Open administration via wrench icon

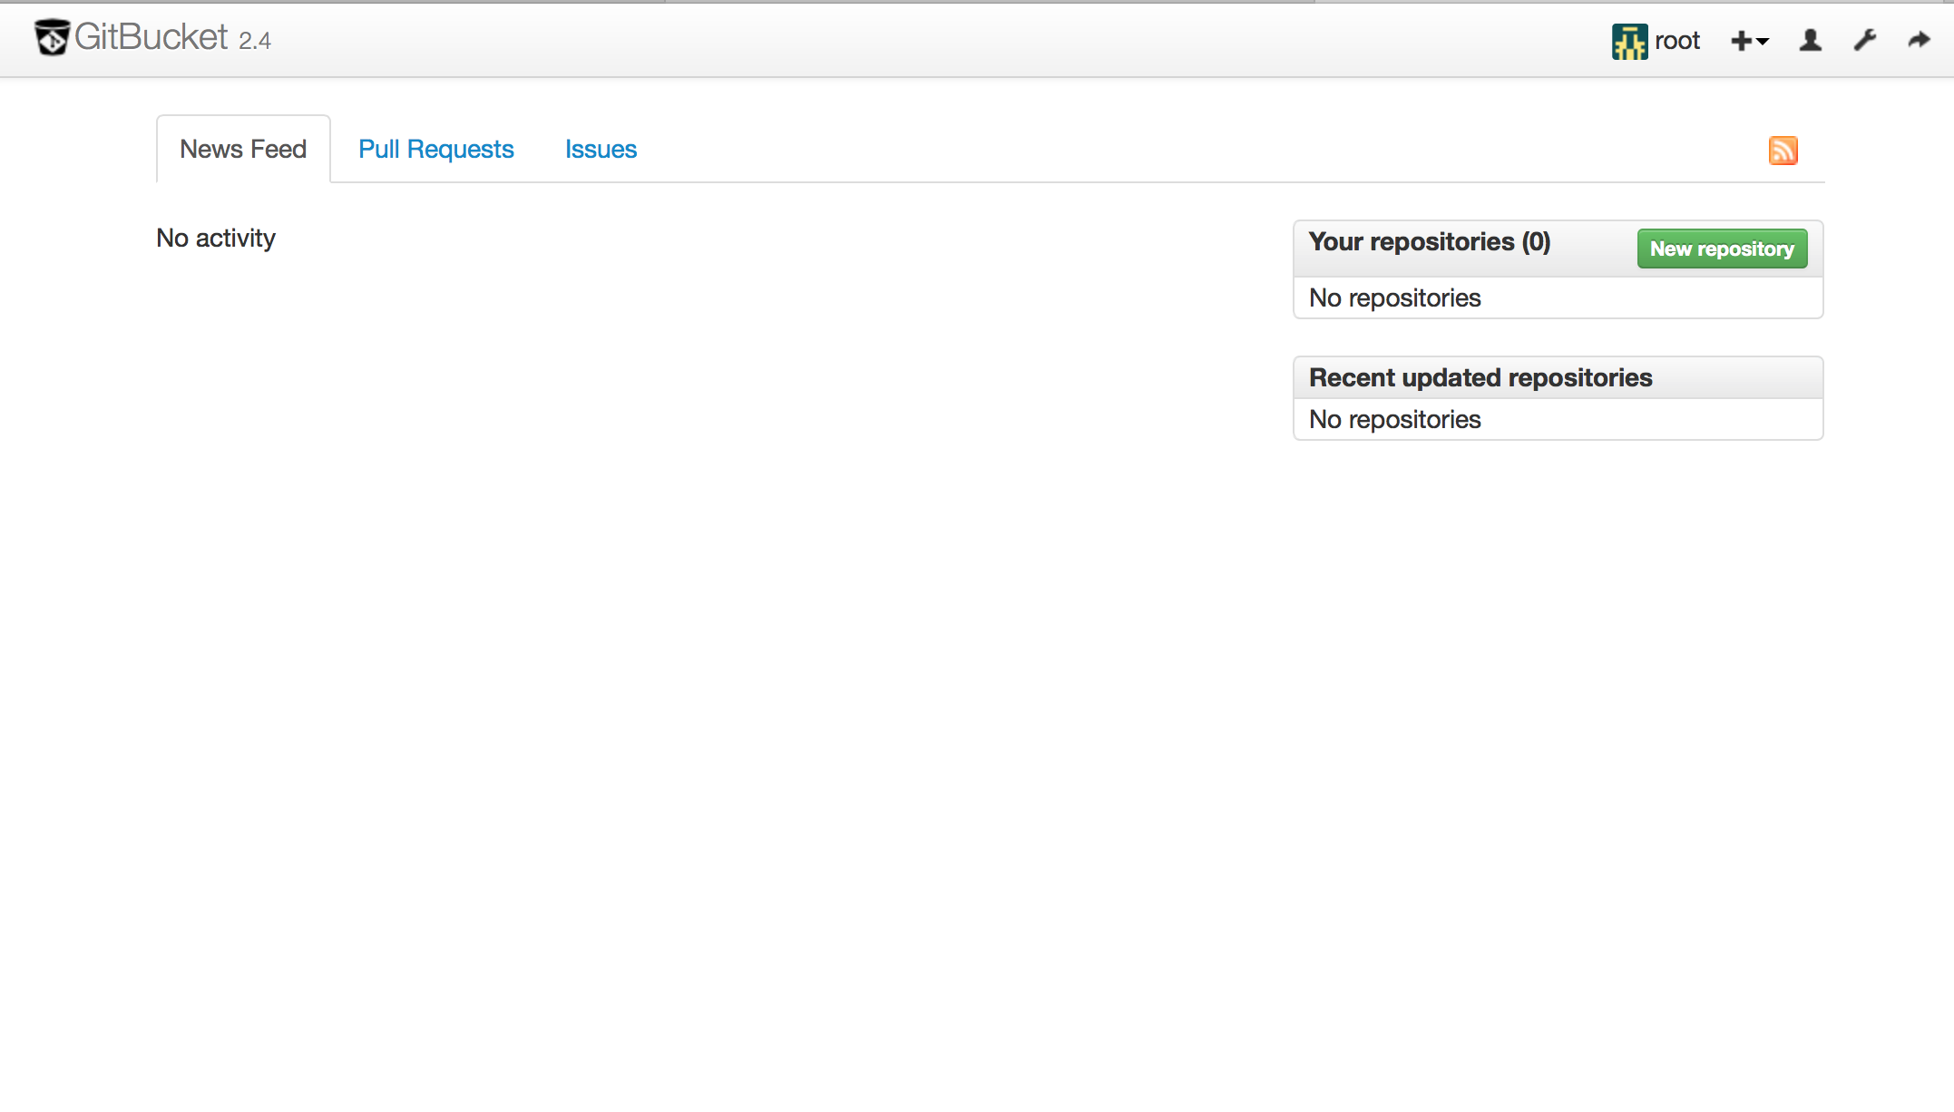[1865, 41]
